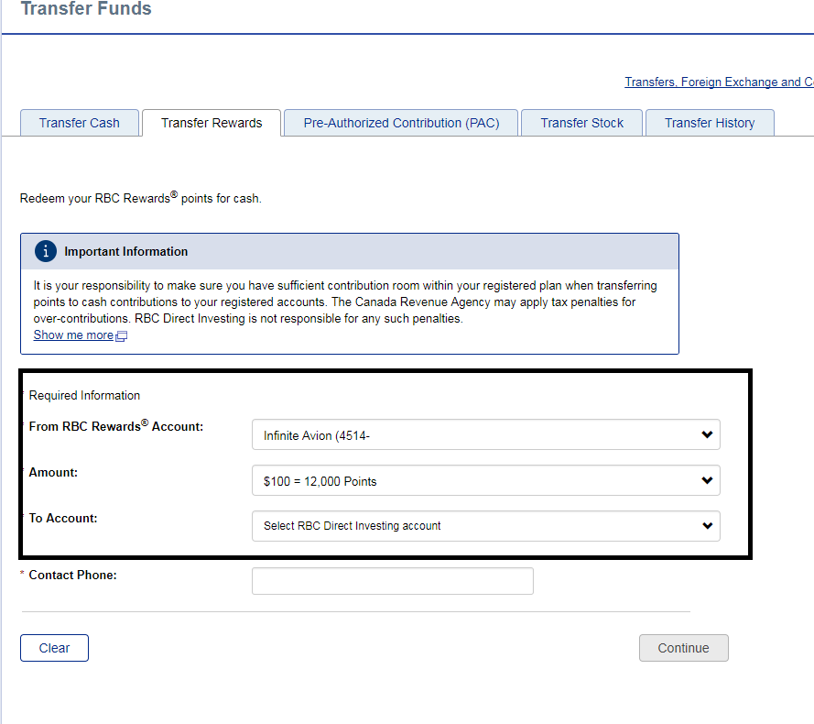Focus the Contact Phone input field
Viewport: 814px width, 724px height.
(x=393, y=581)
